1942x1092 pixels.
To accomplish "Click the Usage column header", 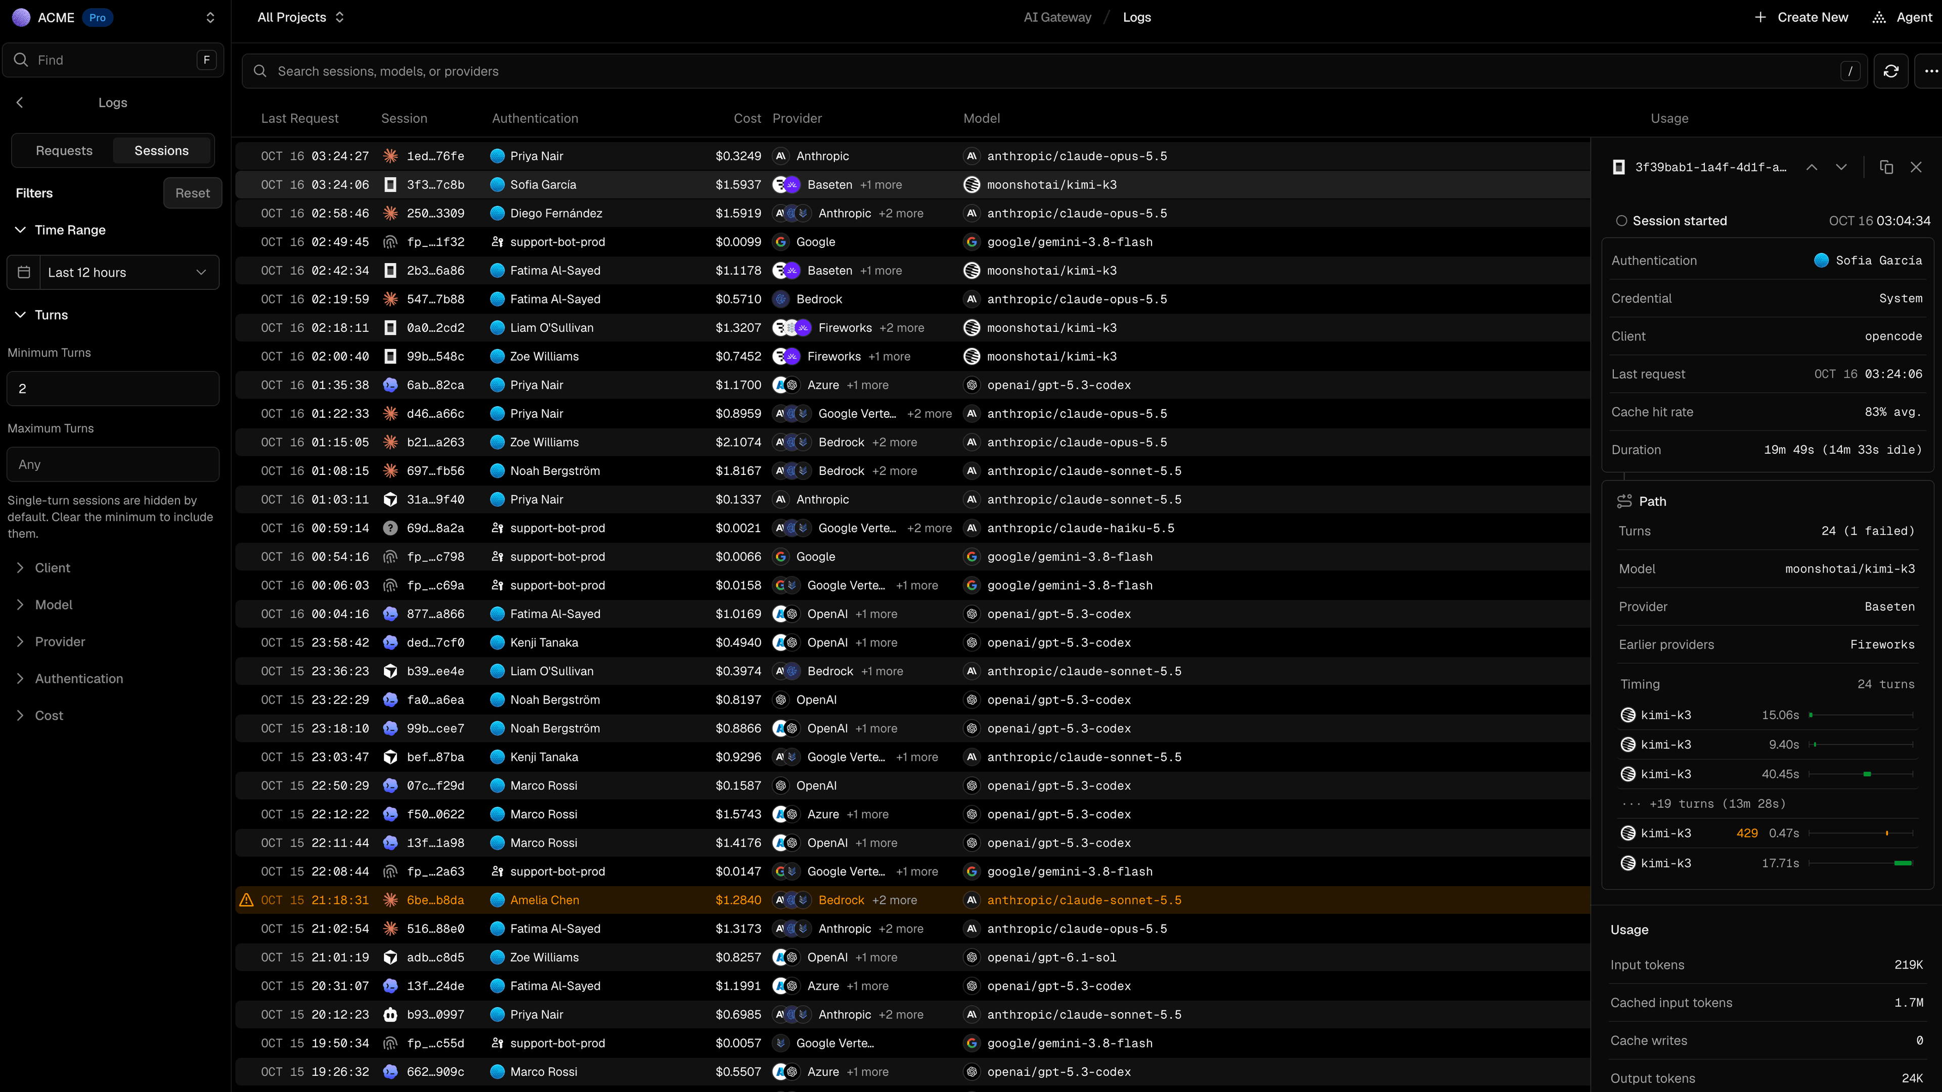I will click(1669, 118).
